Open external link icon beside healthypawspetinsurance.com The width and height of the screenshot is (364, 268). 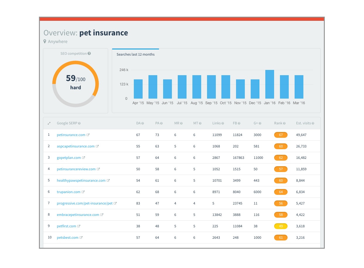click(108, 181)
